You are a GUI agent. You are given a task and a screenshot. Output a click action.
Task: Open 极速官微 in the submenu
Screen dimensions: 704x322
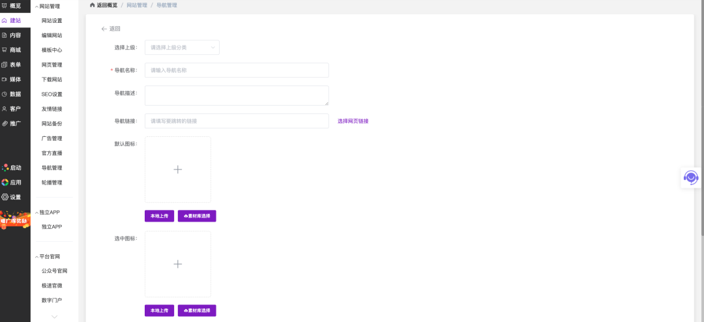[51, 285]
